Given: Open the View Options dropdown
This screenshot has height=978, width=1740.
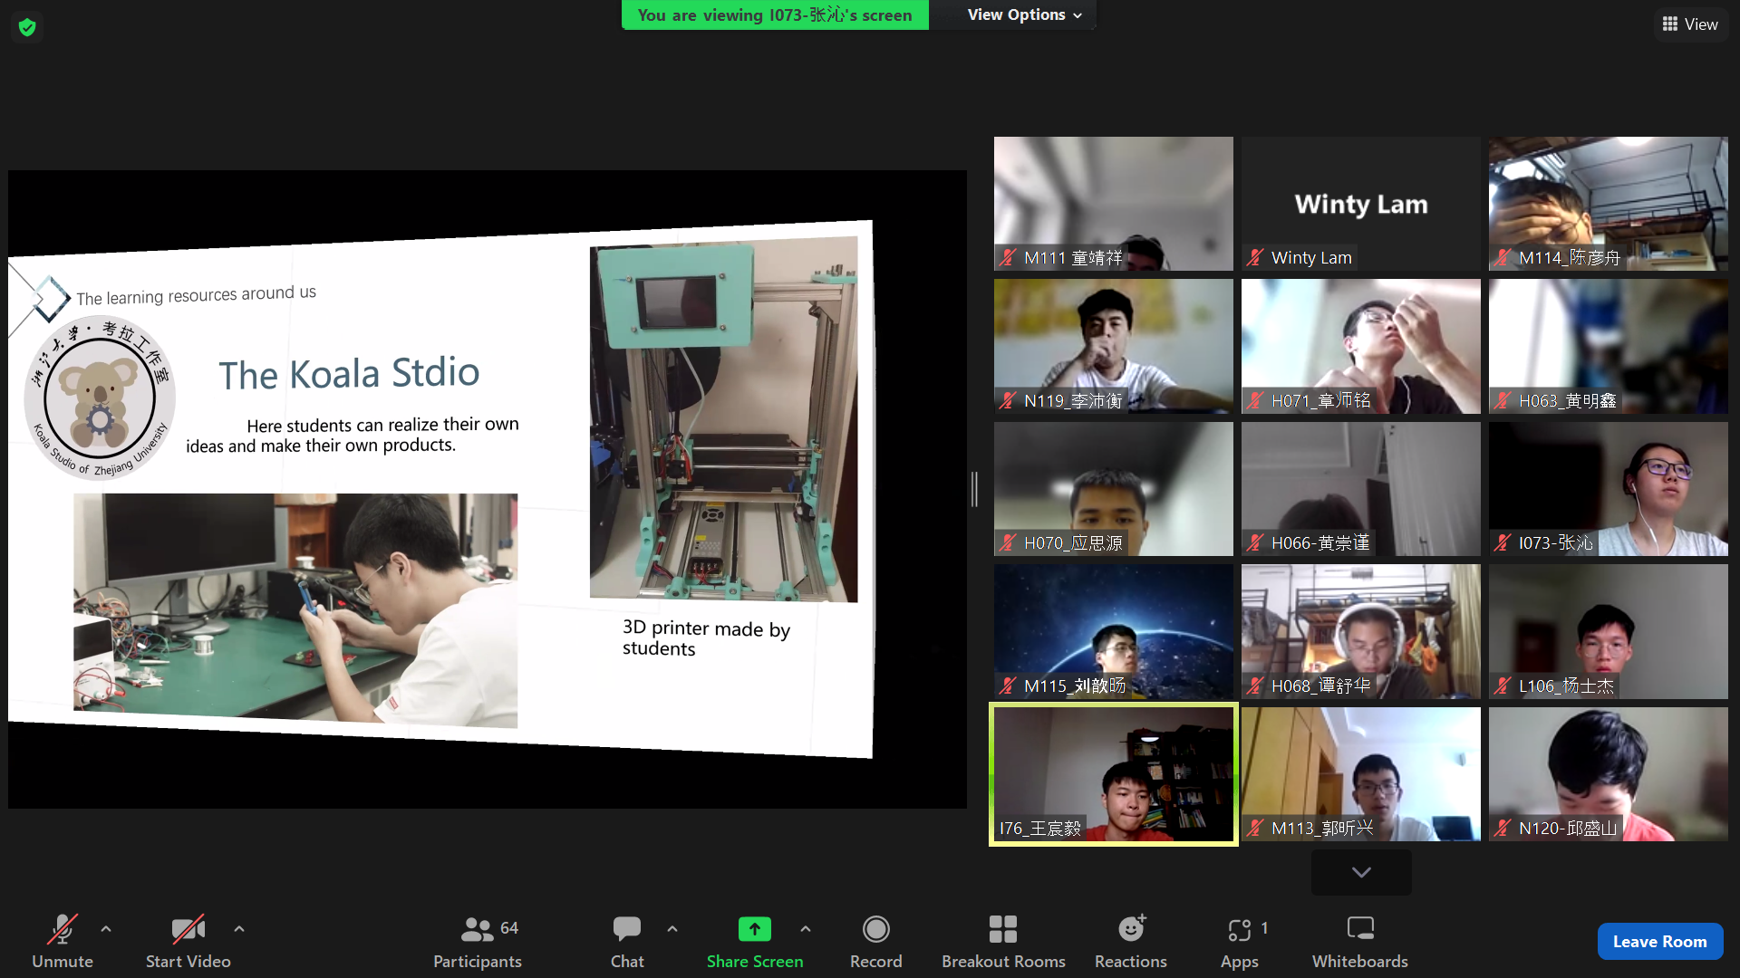Looking at the screenshot, I should point(1024,14).
